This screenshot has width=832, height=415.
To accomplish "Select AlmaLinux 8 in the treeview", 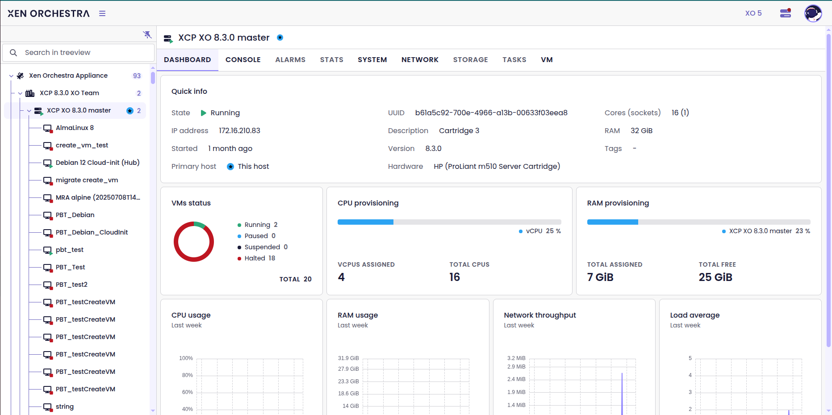I will [x=75, y=128].
